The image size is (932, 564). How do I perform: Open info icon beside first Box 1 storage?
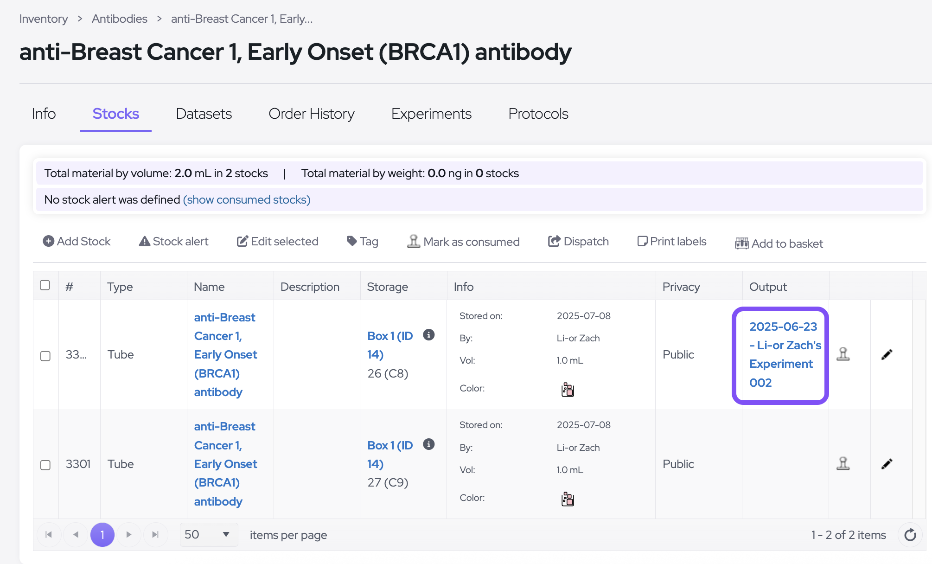[x=429, y=334]
